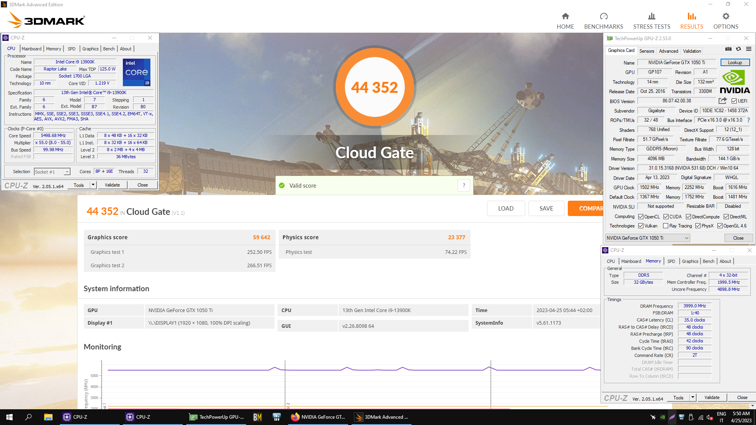Click the airplane mode tray icon
The image size is (756, 425).
(653, 417)
